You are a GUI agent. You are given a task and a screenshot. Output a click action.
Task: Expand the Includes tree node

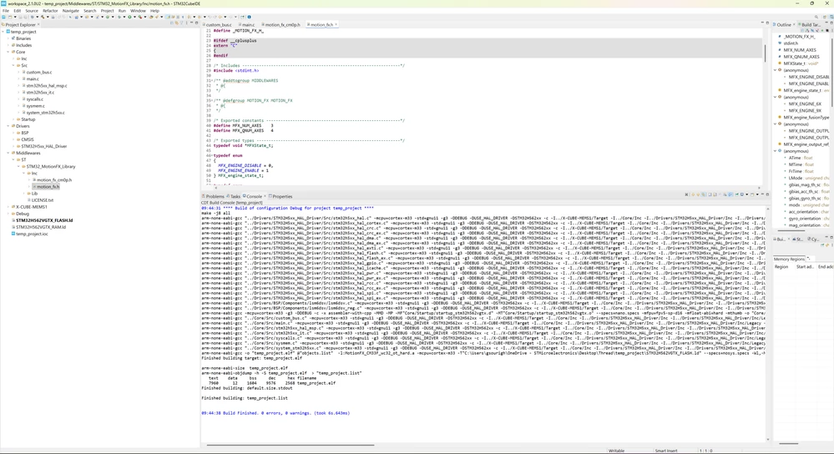[8, 45]
